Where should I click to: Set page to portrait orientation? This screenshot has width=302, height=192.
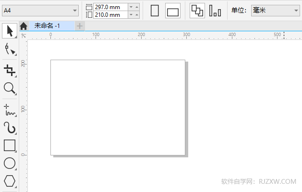(x=155, y=11)
